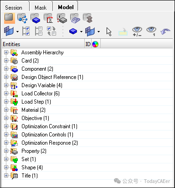Expand the Card (2) node

tap(6, 61)
